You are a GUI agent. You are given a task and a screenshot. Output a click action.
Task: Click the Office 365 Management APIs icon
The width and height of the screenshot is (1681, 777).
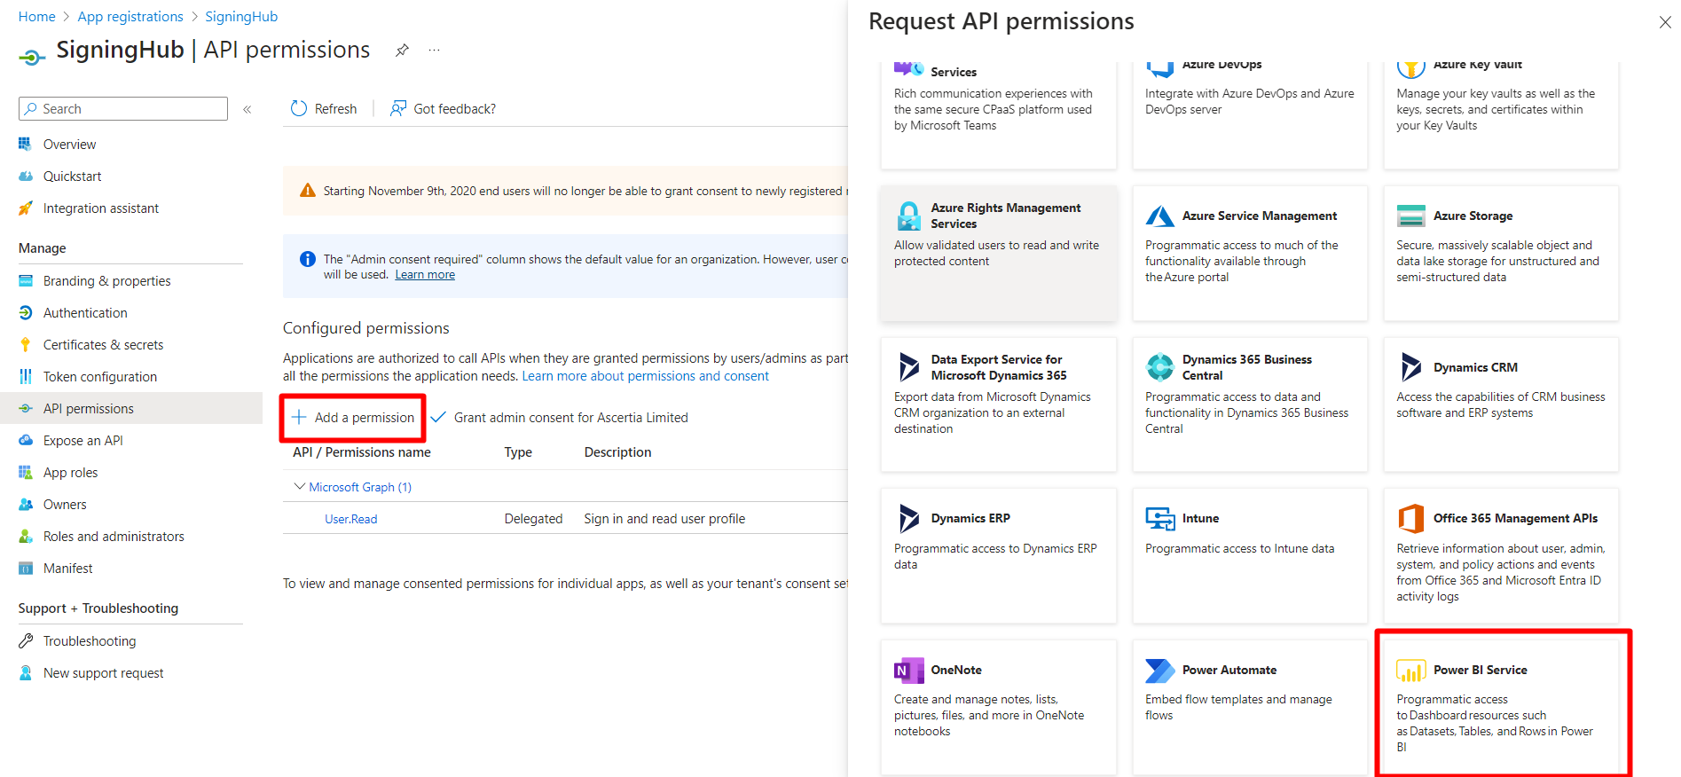coord(1410,518)
